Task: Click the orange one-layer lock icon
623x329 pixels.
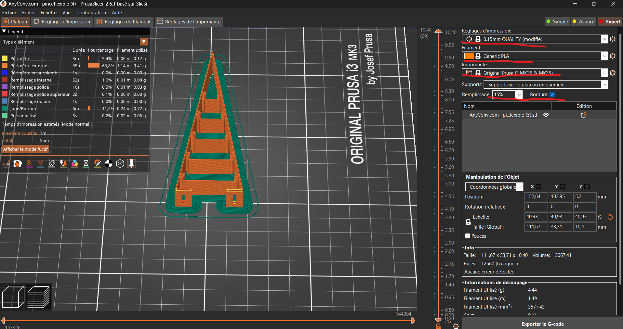Action: 438,326
